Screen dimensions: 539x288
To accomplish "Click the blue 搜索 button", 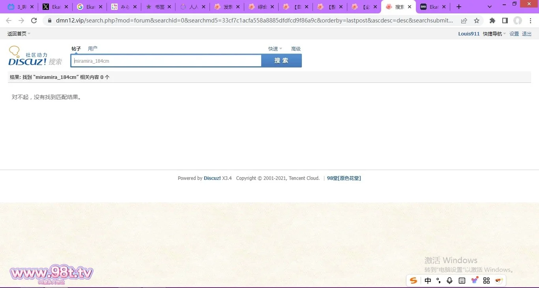I will 281,61.
